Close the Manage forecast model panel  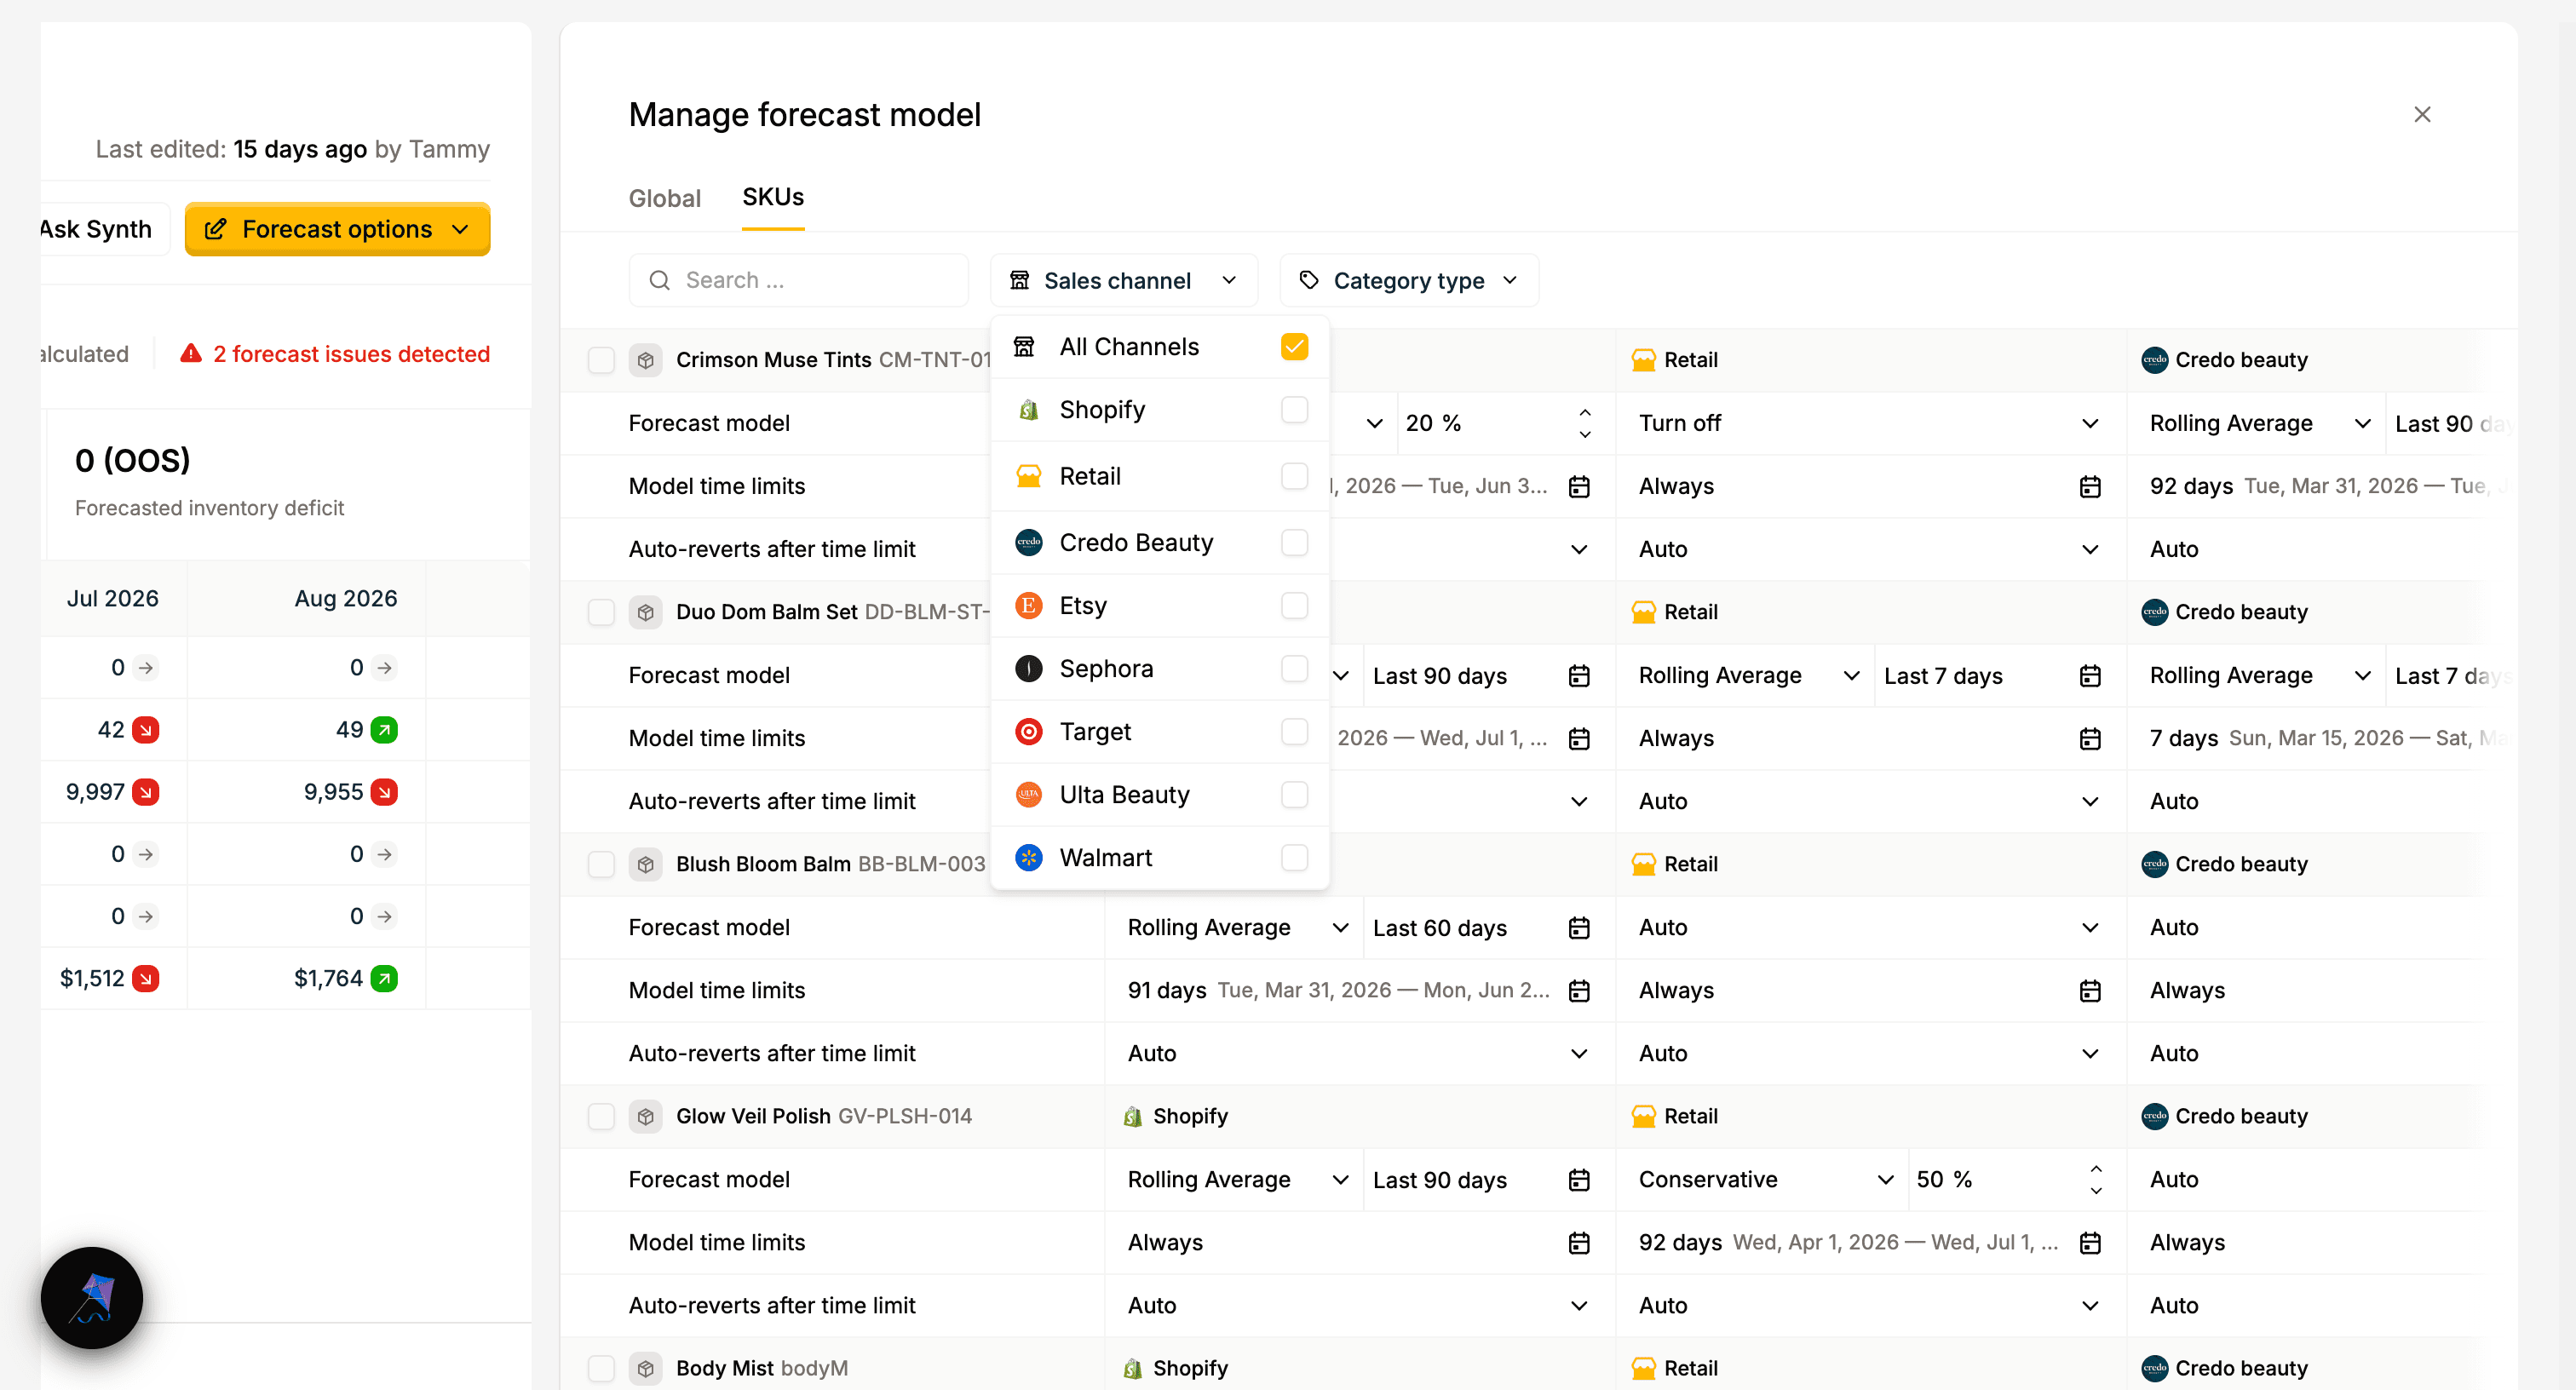[x=2422, y=114]
